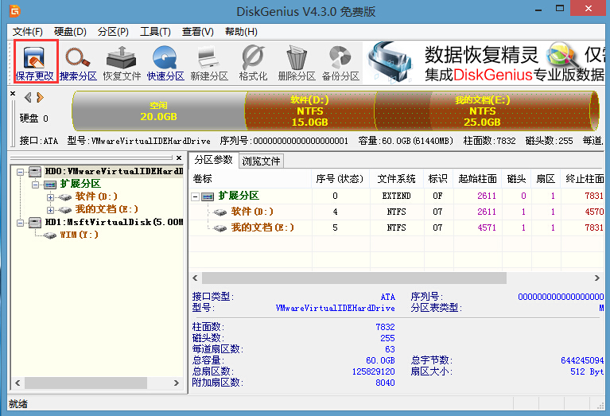Select HD1:MsftVirtualDisk in the tree
The width and height of the screenshot is (610, 416).
pyautogui.click(x=114, y=222)
